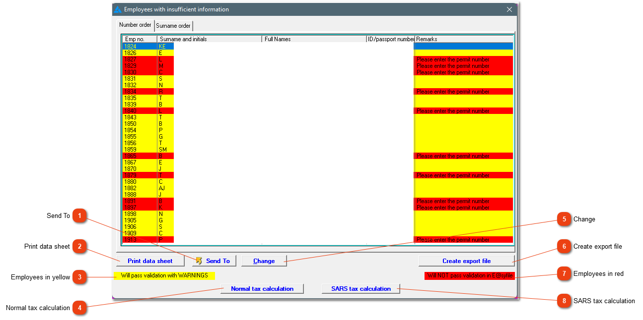Select employee row 1882
Viewport: 643px width, 320px height.
(x=318, y=188)
